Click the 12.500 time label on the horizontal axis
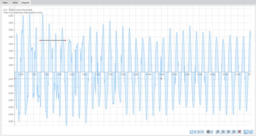This screenshot has height=136, width=256. pos(174,74)
